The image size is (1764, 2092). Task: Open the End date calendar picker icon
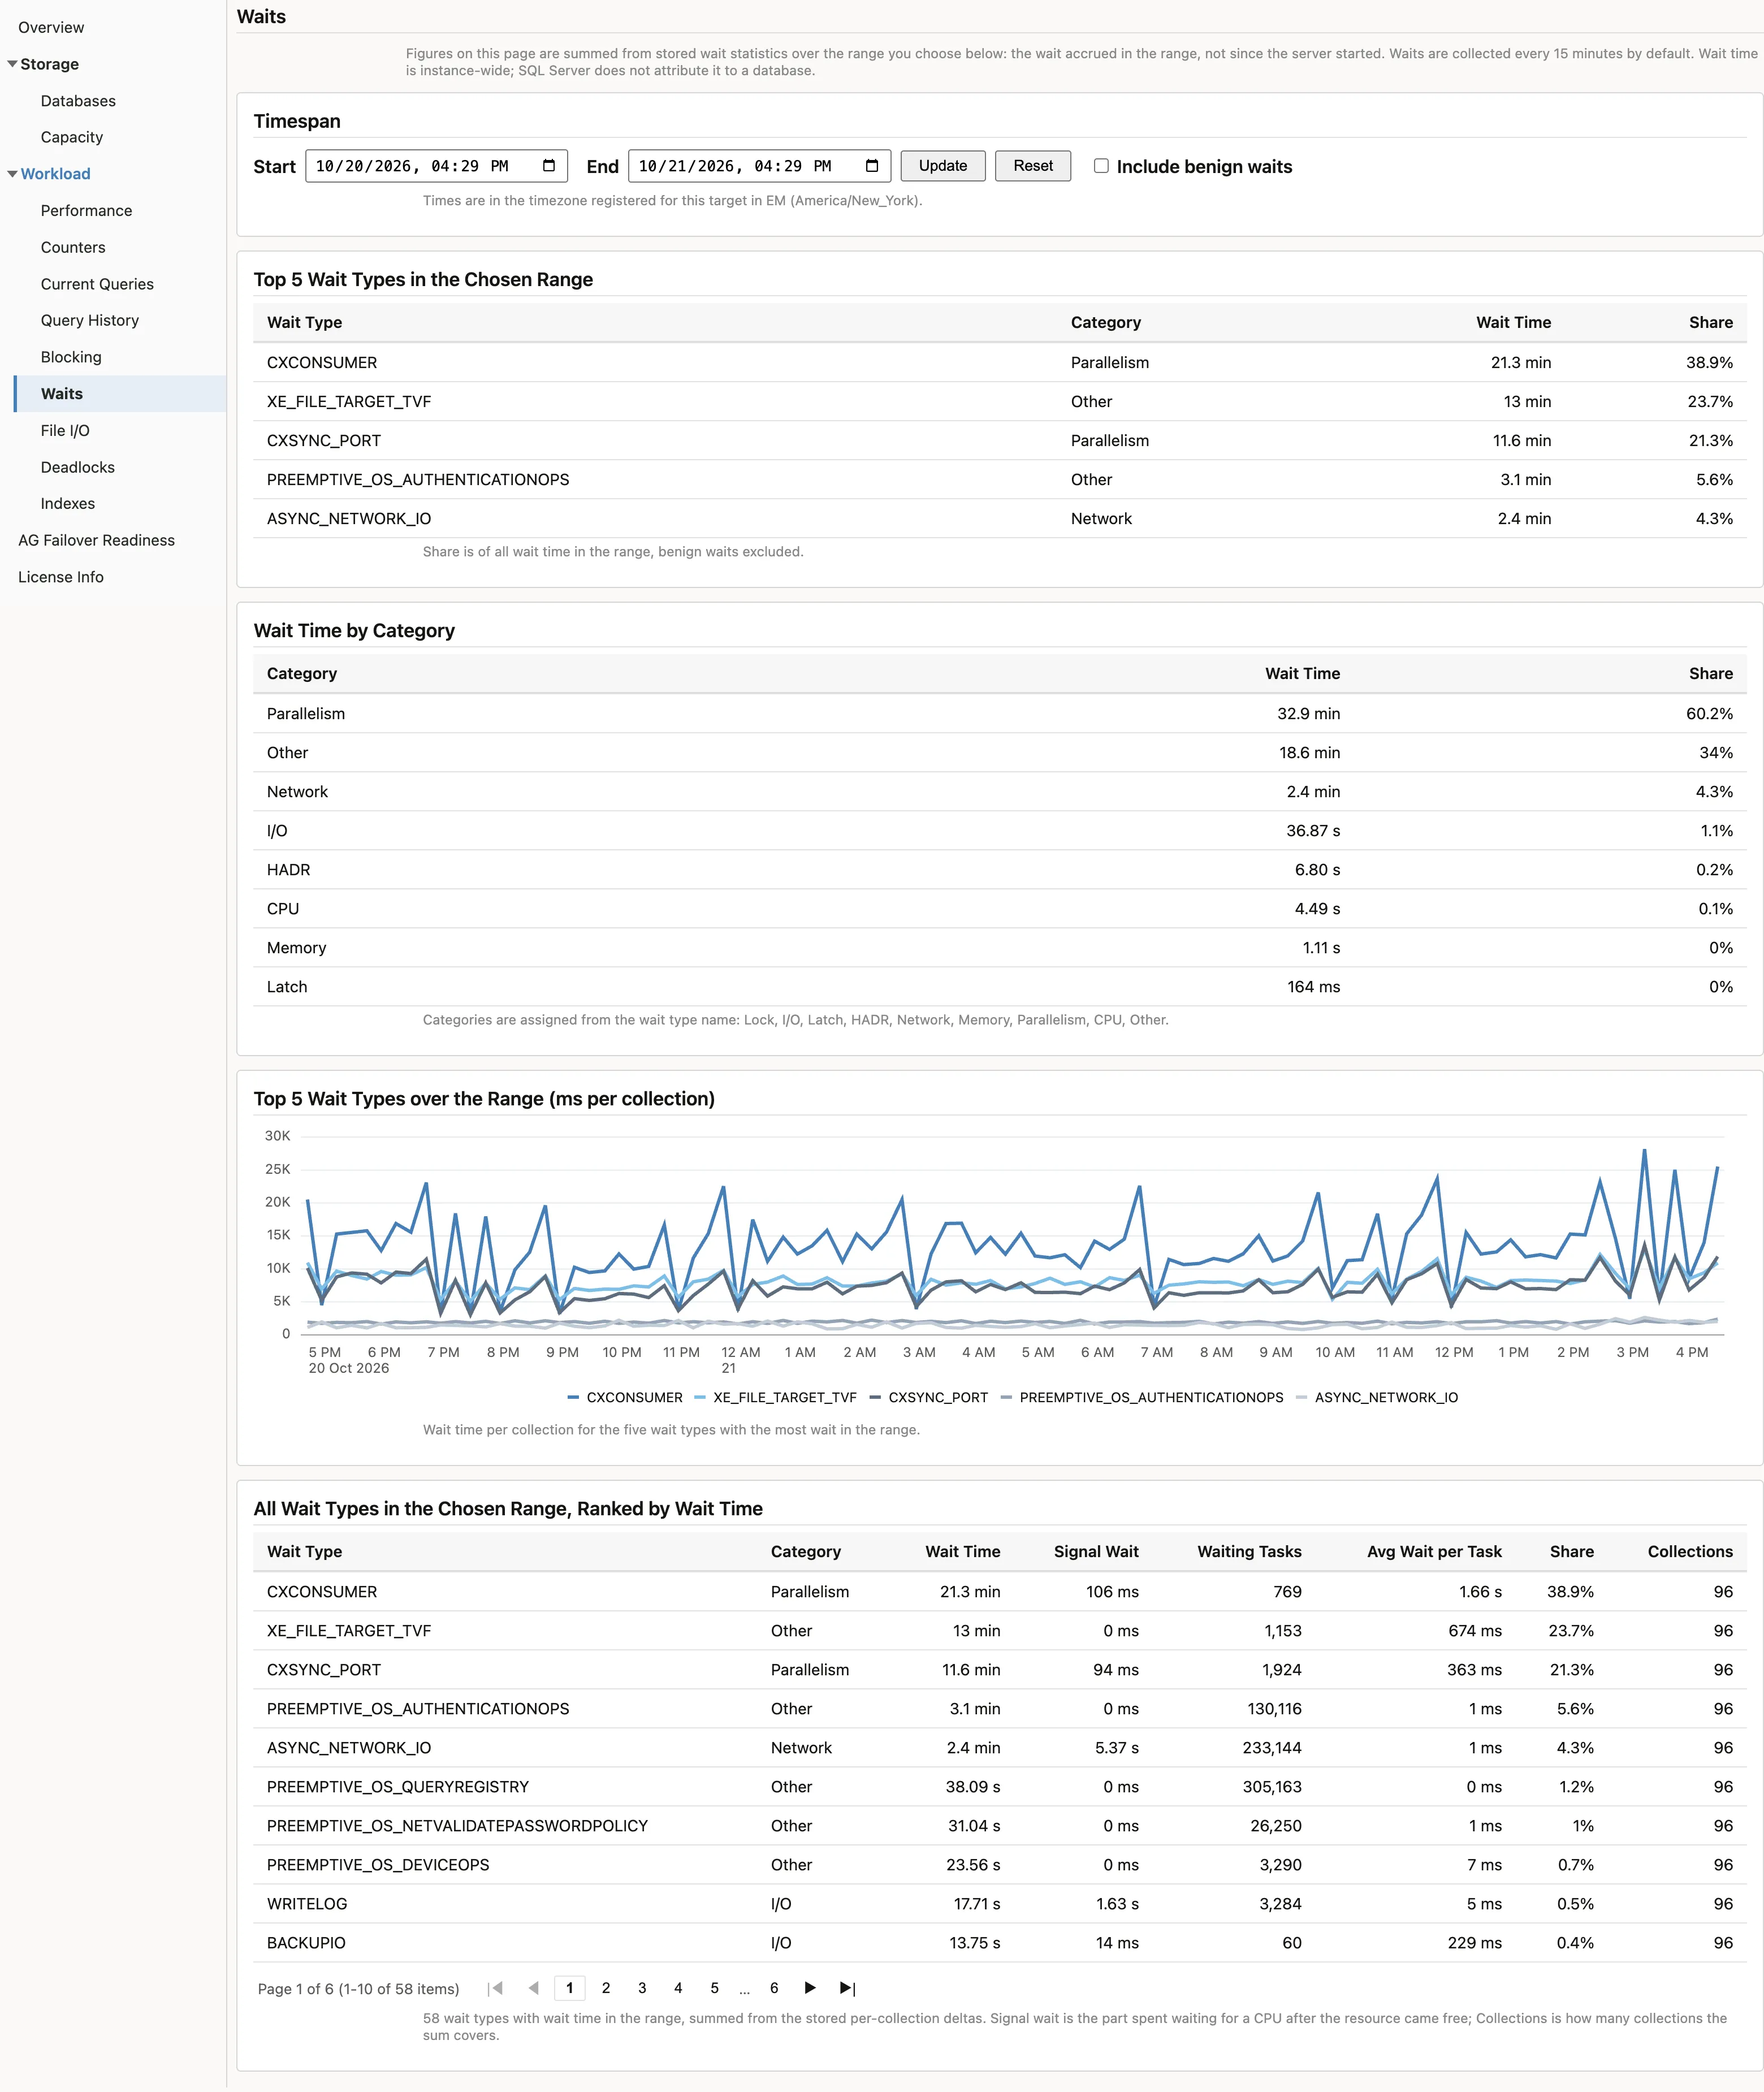point(872,166)
